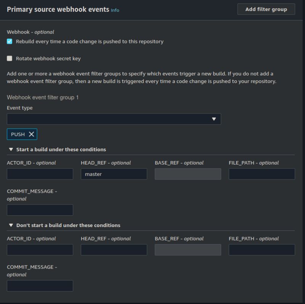Screen dimensions: 305x304
Task: Select the Webhook event filter group 1 label
Action: point(43,98)
